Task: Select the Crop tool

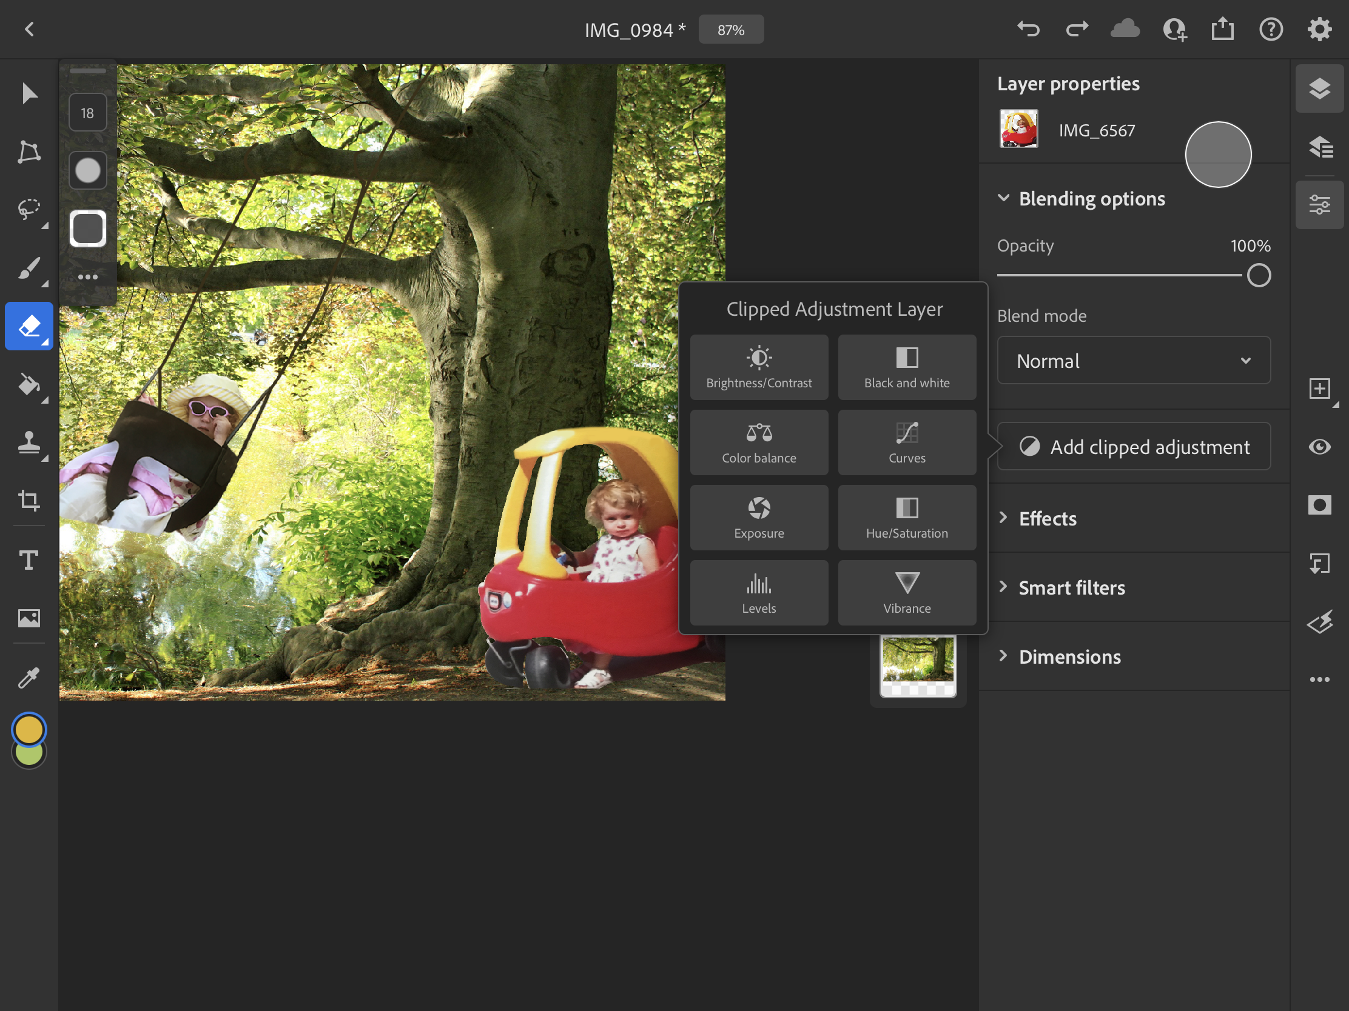Action: click(x=29, y=500)
